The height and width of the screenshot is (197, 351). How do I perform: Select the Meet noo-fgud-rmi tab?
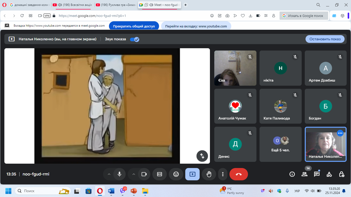pos(160,5)
